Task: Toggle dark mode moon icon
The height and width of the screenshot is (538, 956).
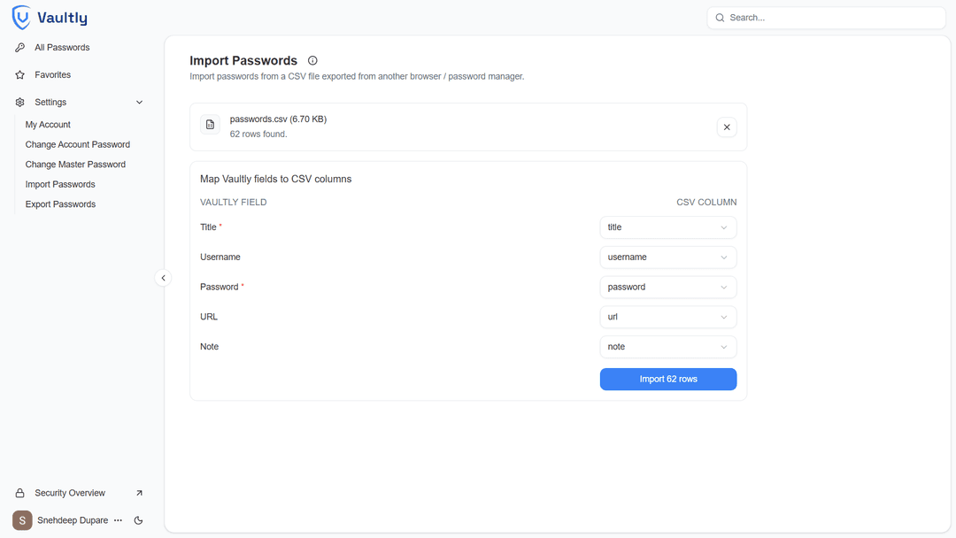Action: pos(139,520)
